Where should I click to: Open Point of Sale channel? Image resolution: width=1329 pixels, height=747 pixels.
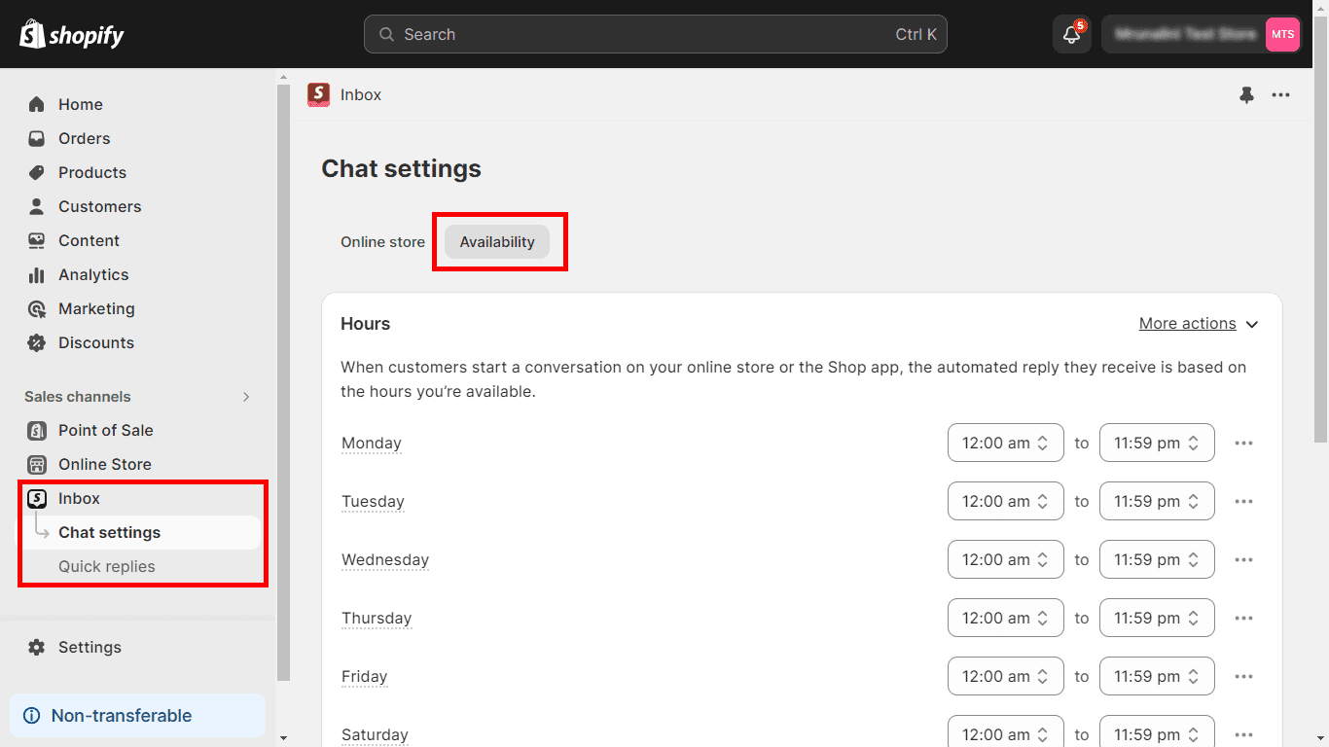point(105,430)
